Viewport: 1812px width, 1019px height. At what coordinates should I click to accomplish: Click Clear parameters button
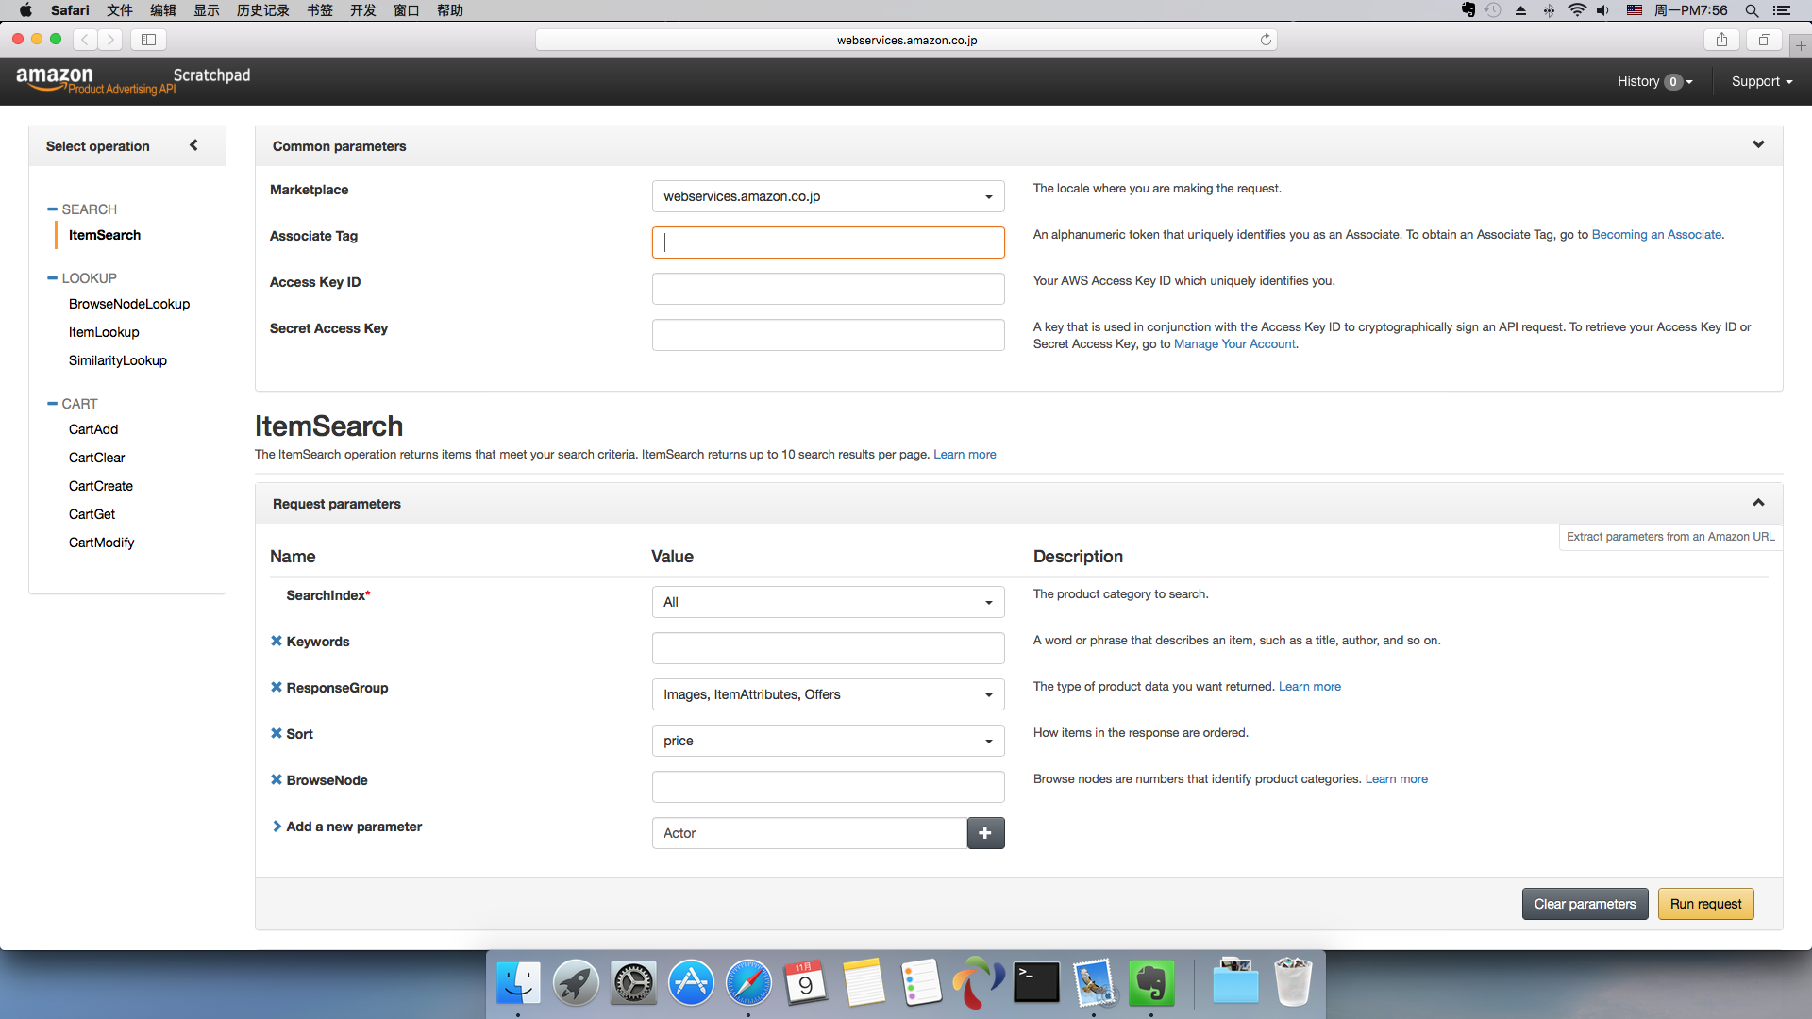[x=1585, y=904]
